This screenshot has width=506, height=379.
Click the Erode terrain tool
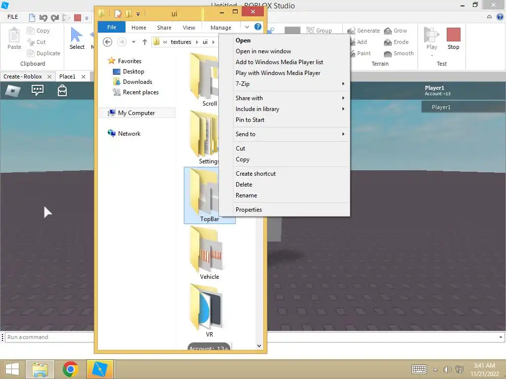396,42
